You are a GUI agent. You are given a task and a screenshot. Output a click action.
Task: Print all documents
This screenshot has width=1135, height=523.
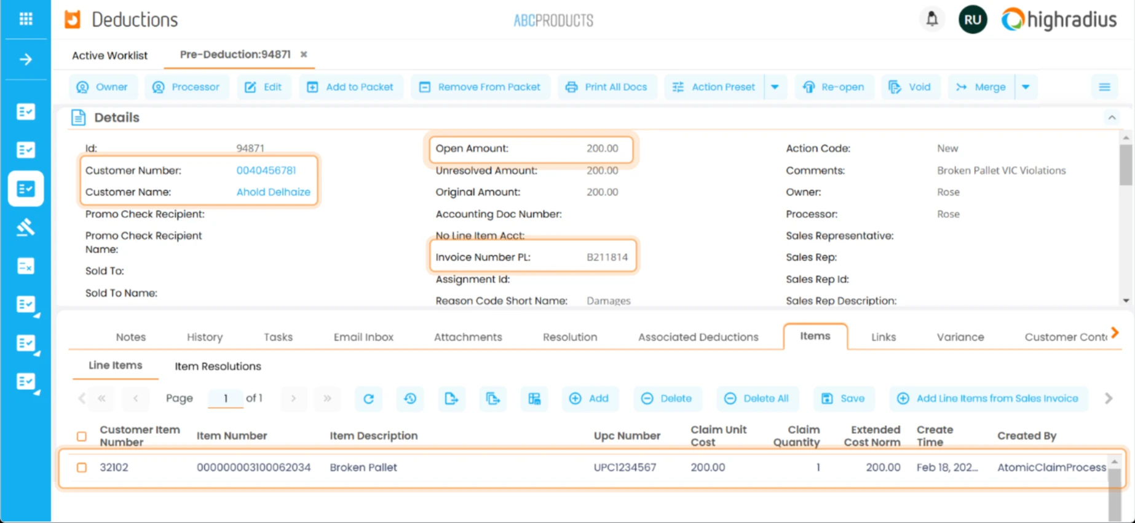click(x=607, y=87)
